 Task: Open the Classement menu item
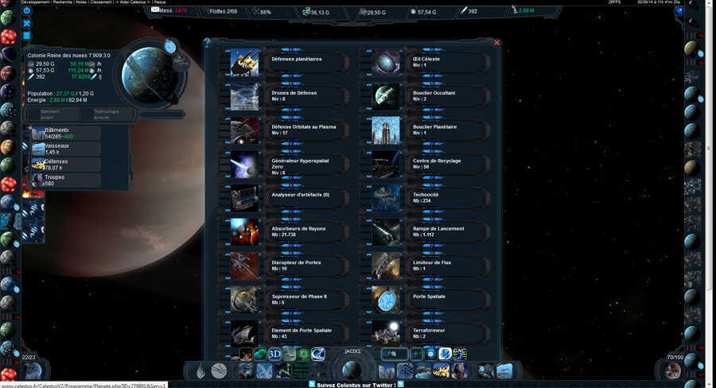pyautogui.click(x=100, y=2)
